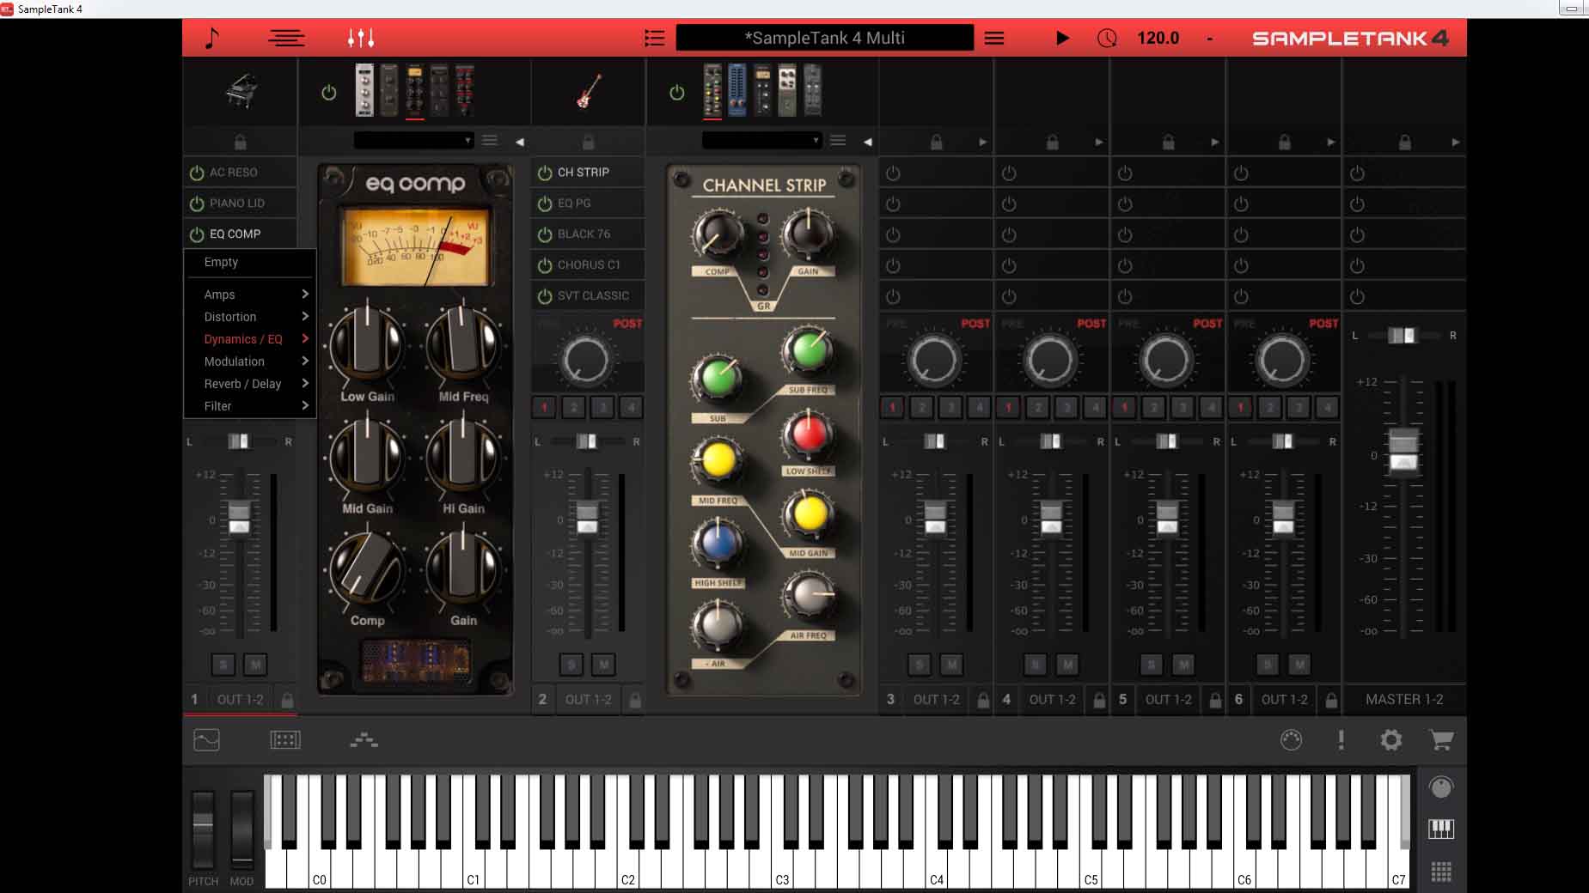Select the grand piano instrument thumbnail
Image resolution: width=1589 pixels, height=893 pixels.
click(241, 91)
